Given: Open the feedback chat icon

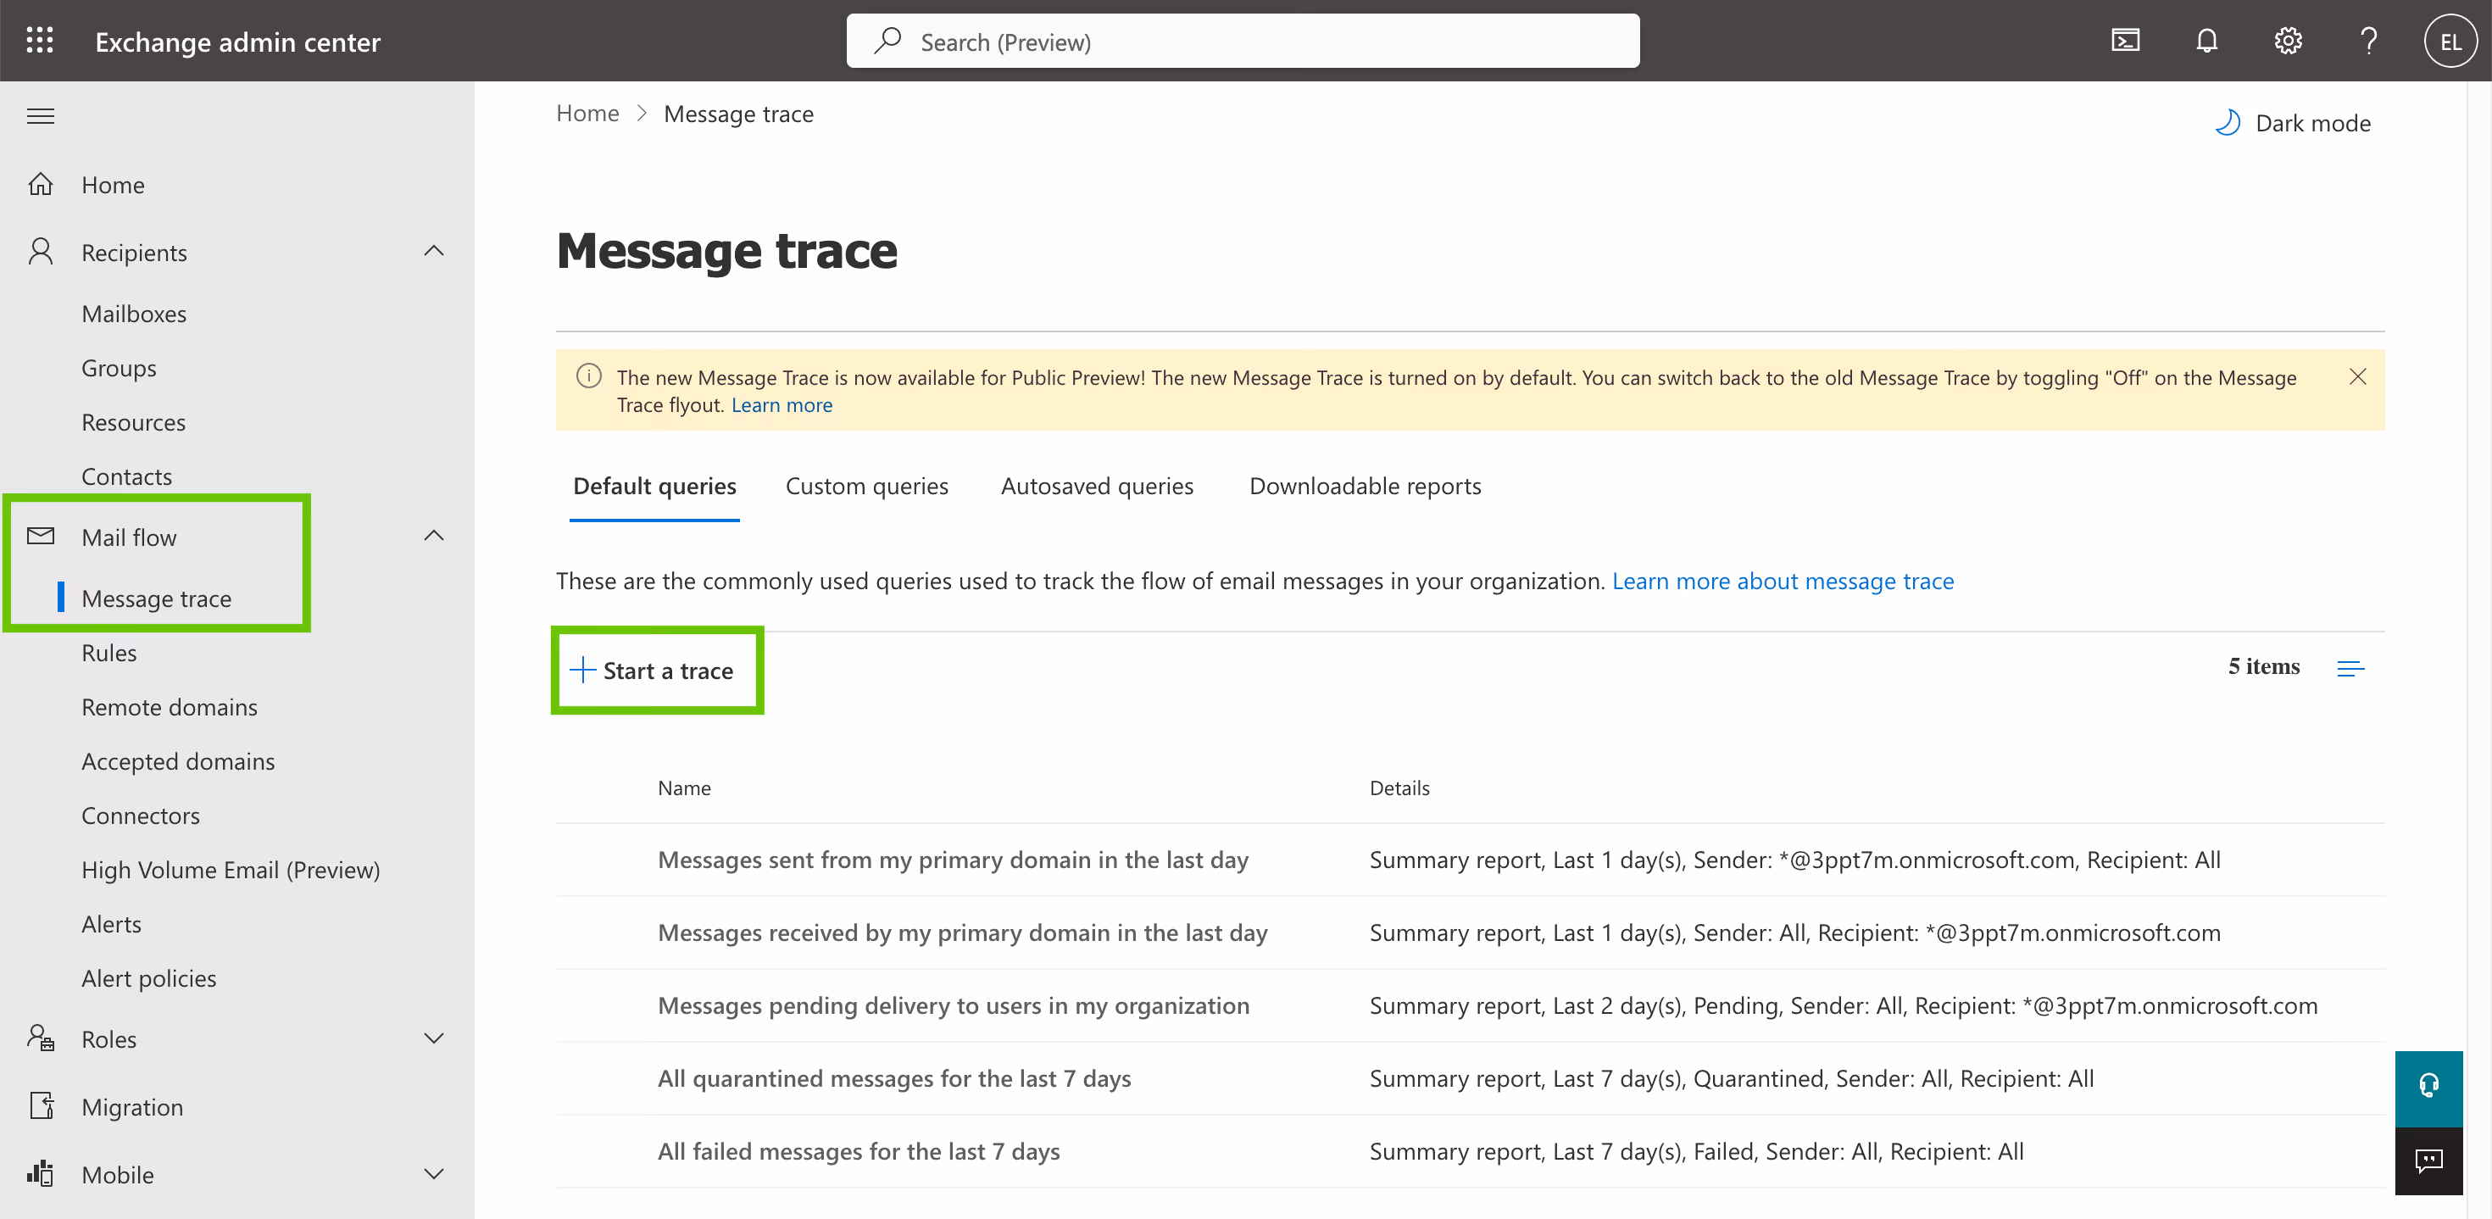Looking at the screenshot, I should coord(2428,1161).
